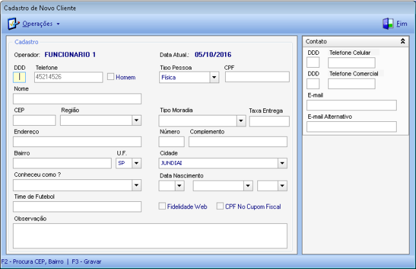Screen dimensions: 416x269
Task: Click the CEP input field
Action: point(34,121)
